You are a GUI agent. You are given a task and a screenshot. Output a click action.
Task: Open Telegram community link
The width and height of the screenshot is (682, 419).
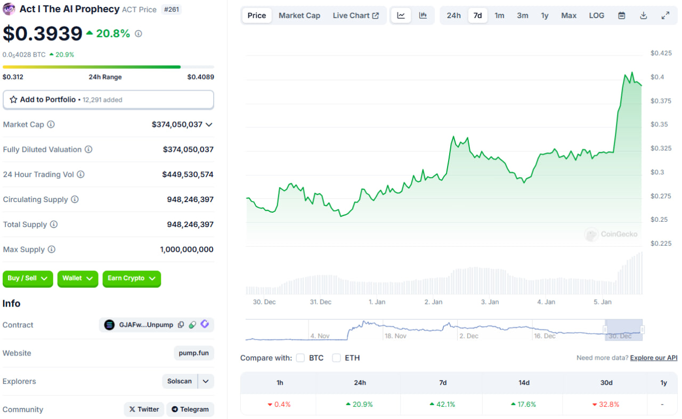[190, 409]
